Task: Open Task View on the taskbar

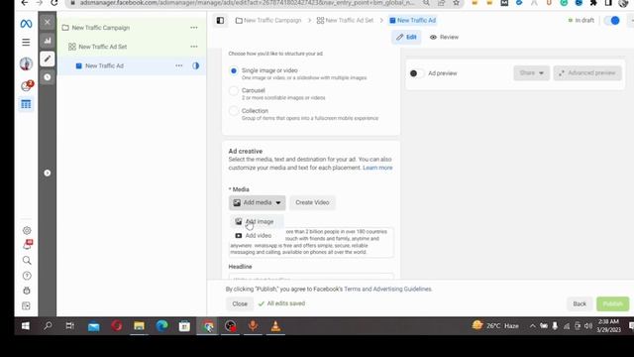Action: point(70,326)
